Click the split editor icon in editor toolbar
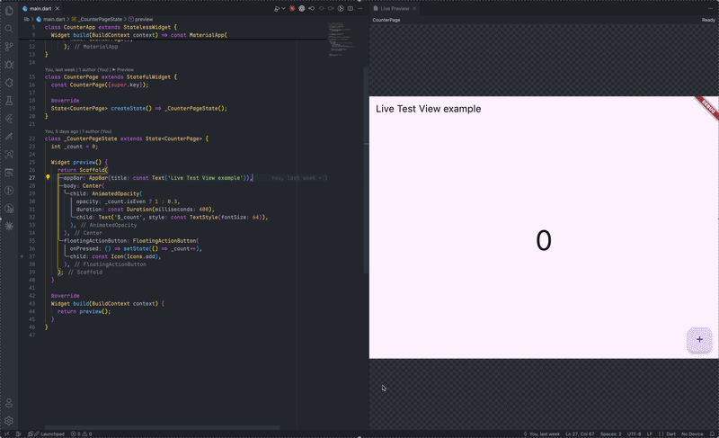The image size is (719, 438). click(351, 8)
